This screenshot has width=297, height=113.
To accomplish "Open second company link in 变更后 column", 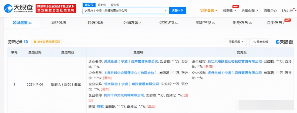I will coord(235,73).
